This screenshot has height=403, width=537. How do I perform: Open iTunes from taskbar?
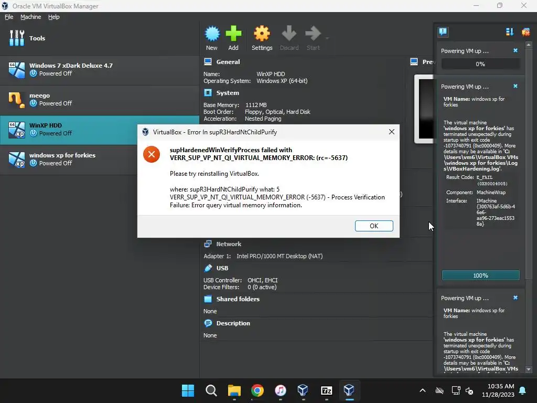(x=280, y=390)
